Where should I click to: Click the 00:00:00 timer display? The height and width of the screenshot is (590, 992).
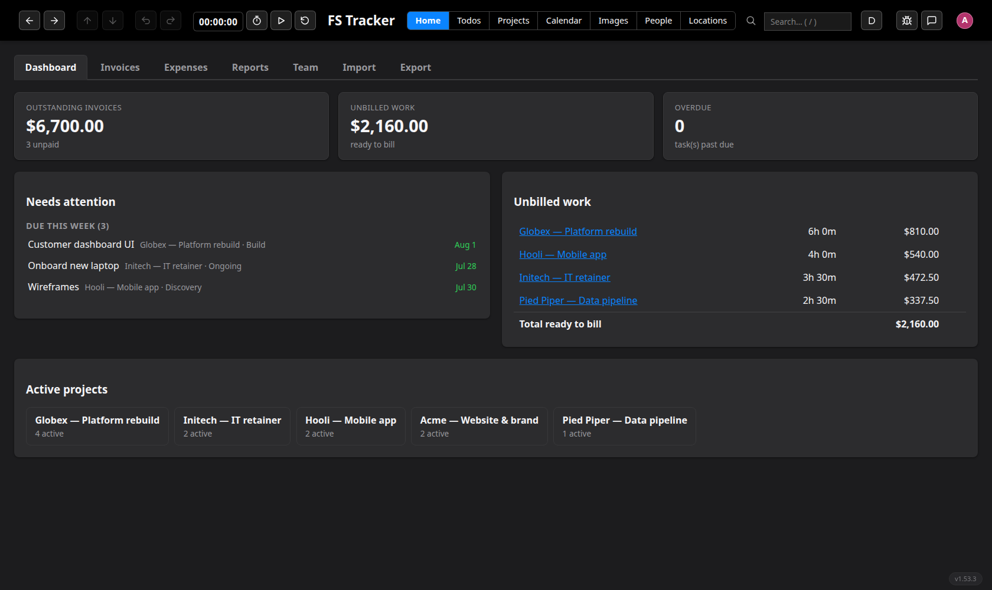tap(218, 21)
